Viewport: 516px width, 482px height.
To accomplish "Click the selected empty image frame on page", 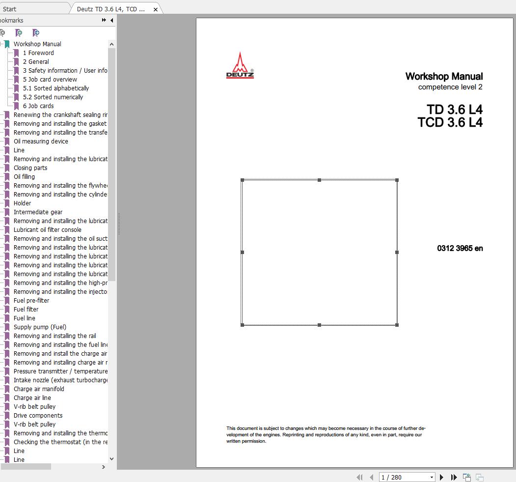I will (319, 252).
